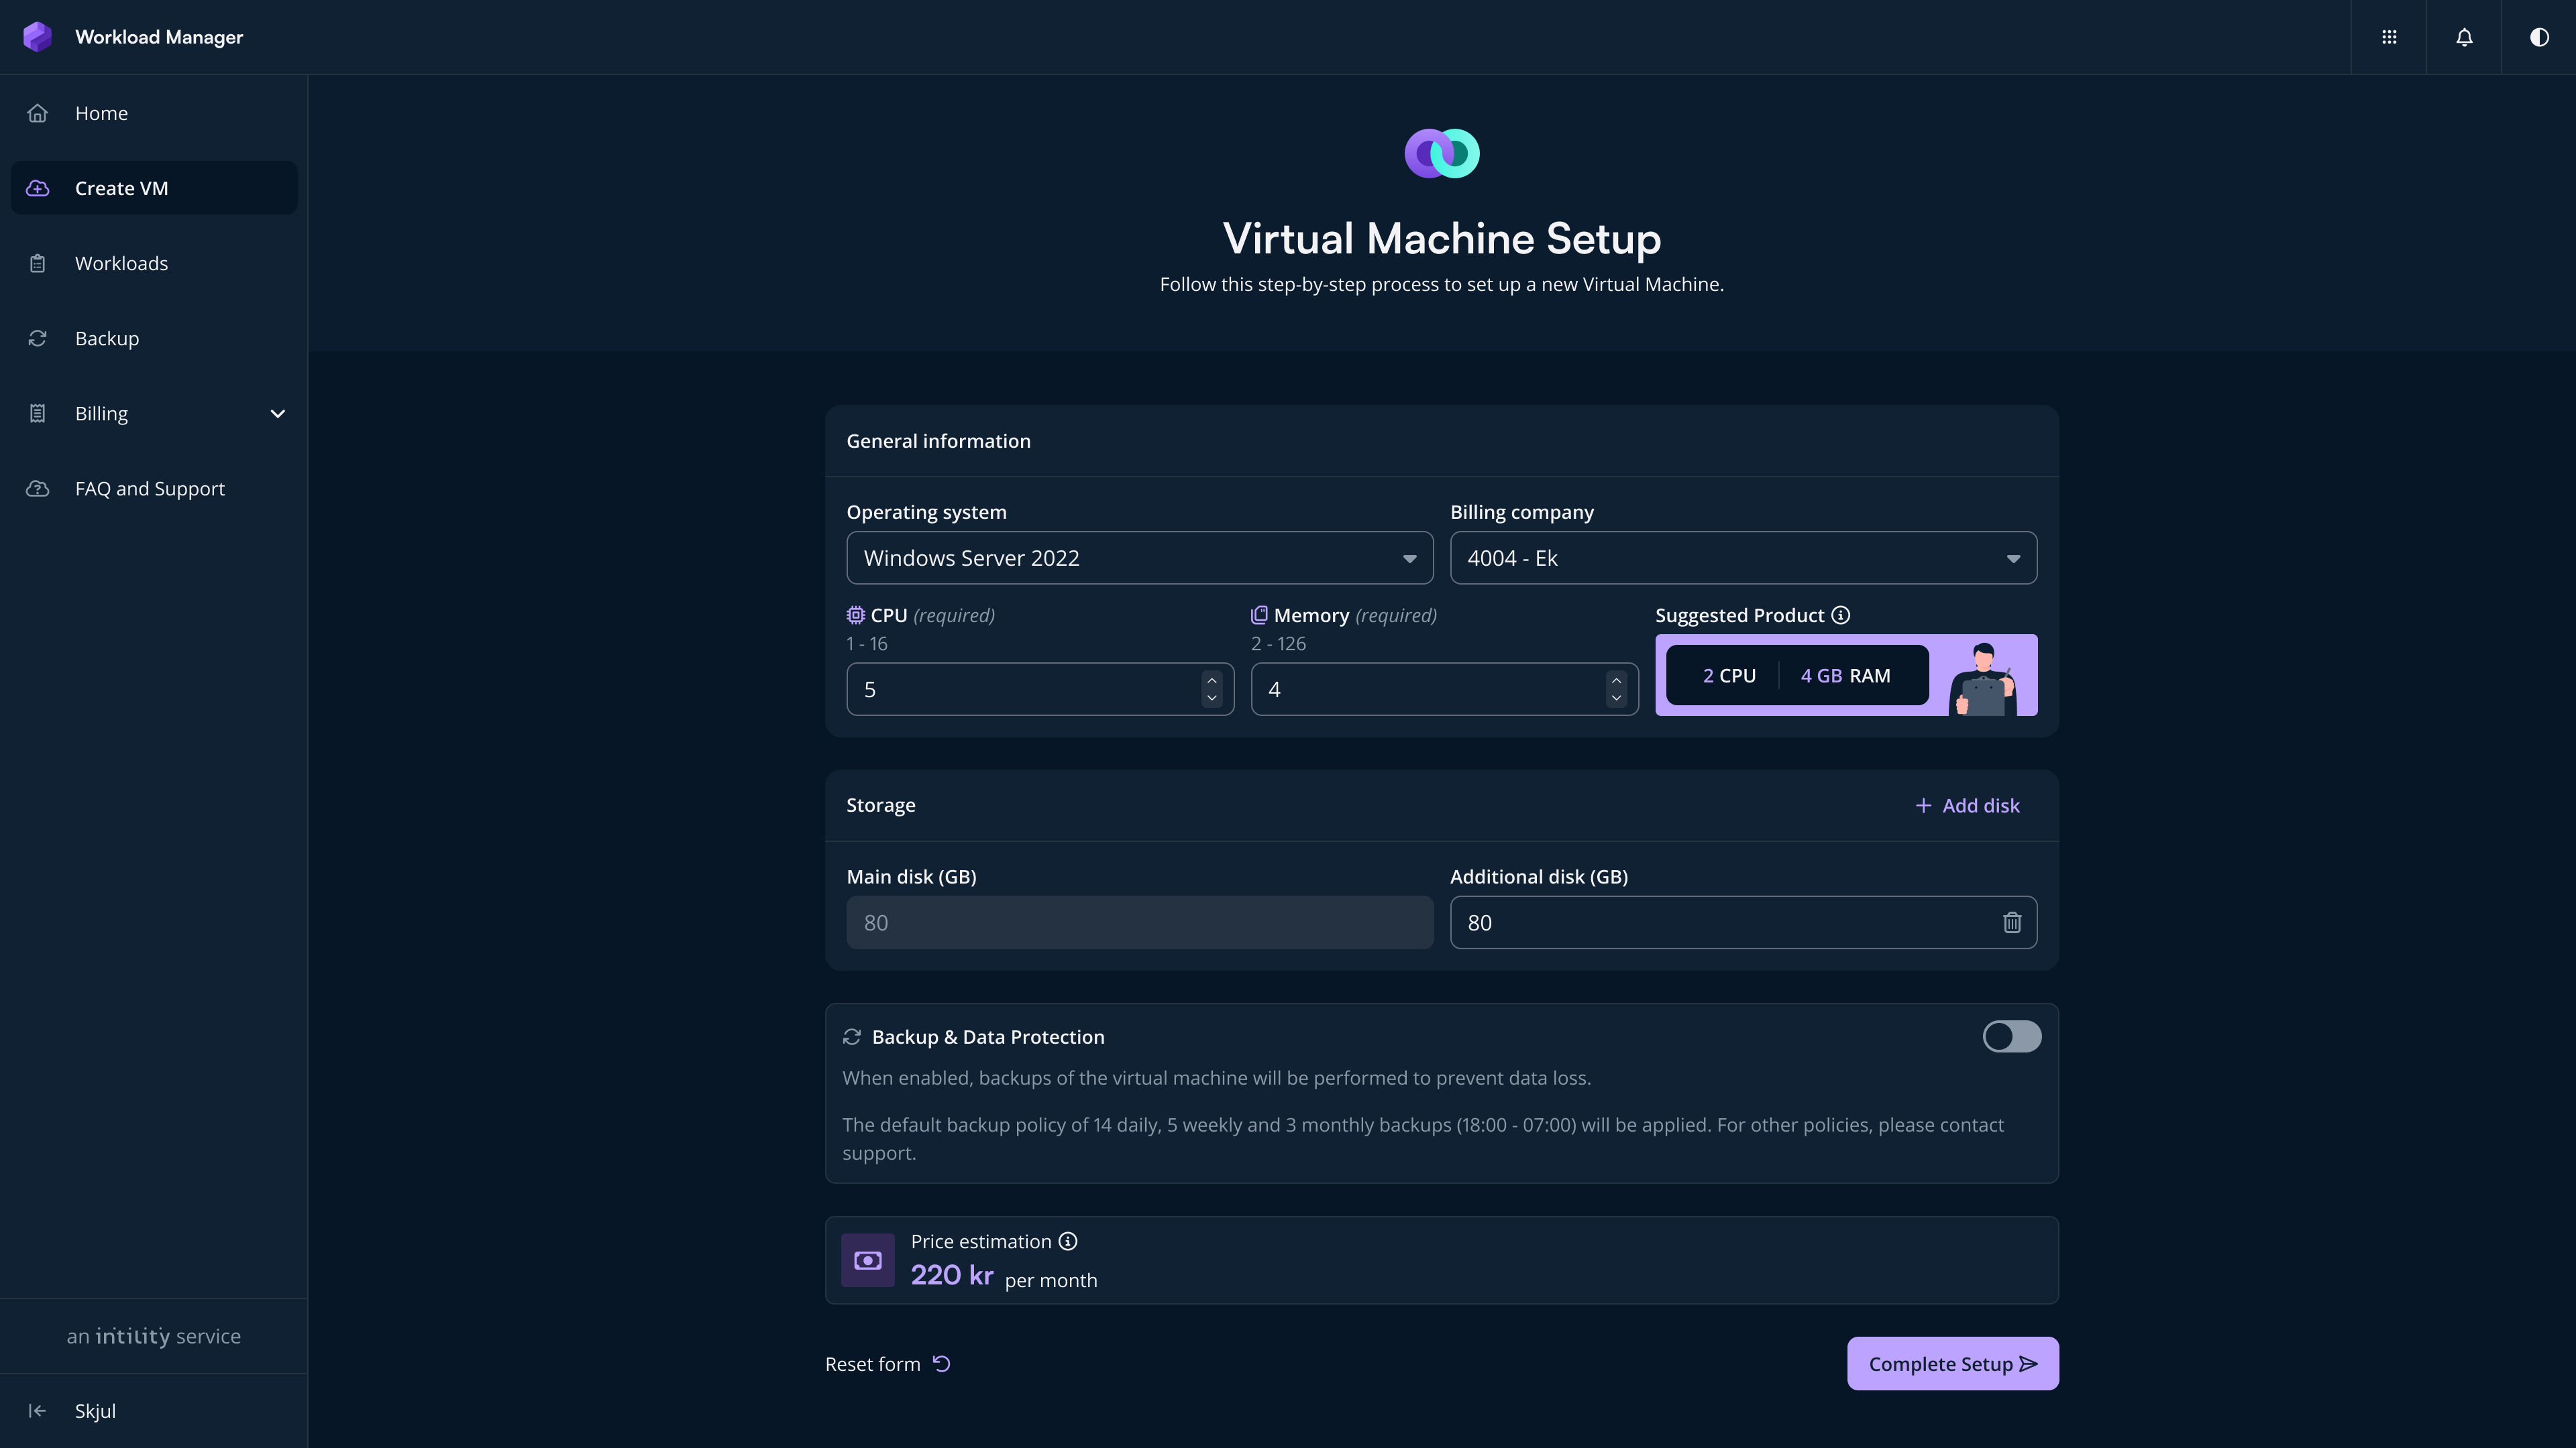This screenshot has height=1448, width=2576.
Task: Collapse the Billing section chevron
Action: pyautogui.click(x=278, y=413)
